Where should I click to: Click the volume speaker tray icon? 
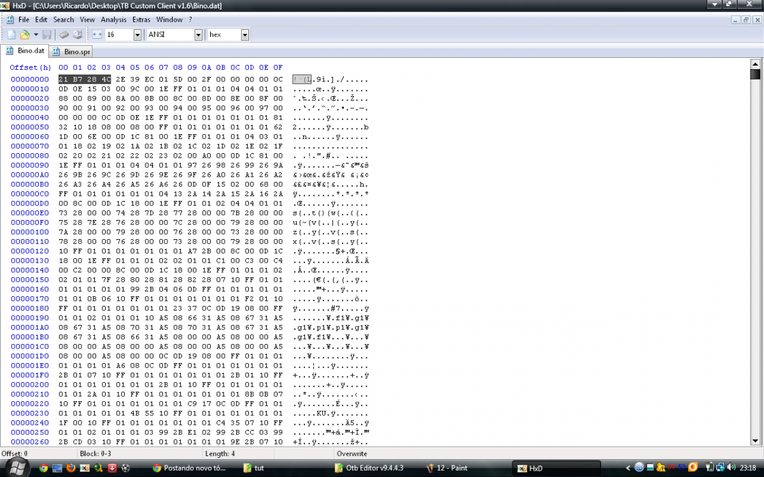[x=730, y=467]
